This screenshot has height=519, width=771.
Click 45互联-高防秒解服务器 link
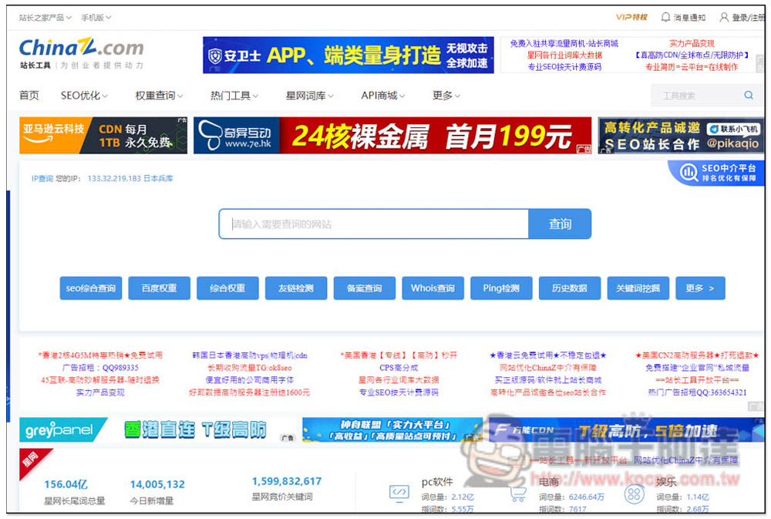[100, 379]
